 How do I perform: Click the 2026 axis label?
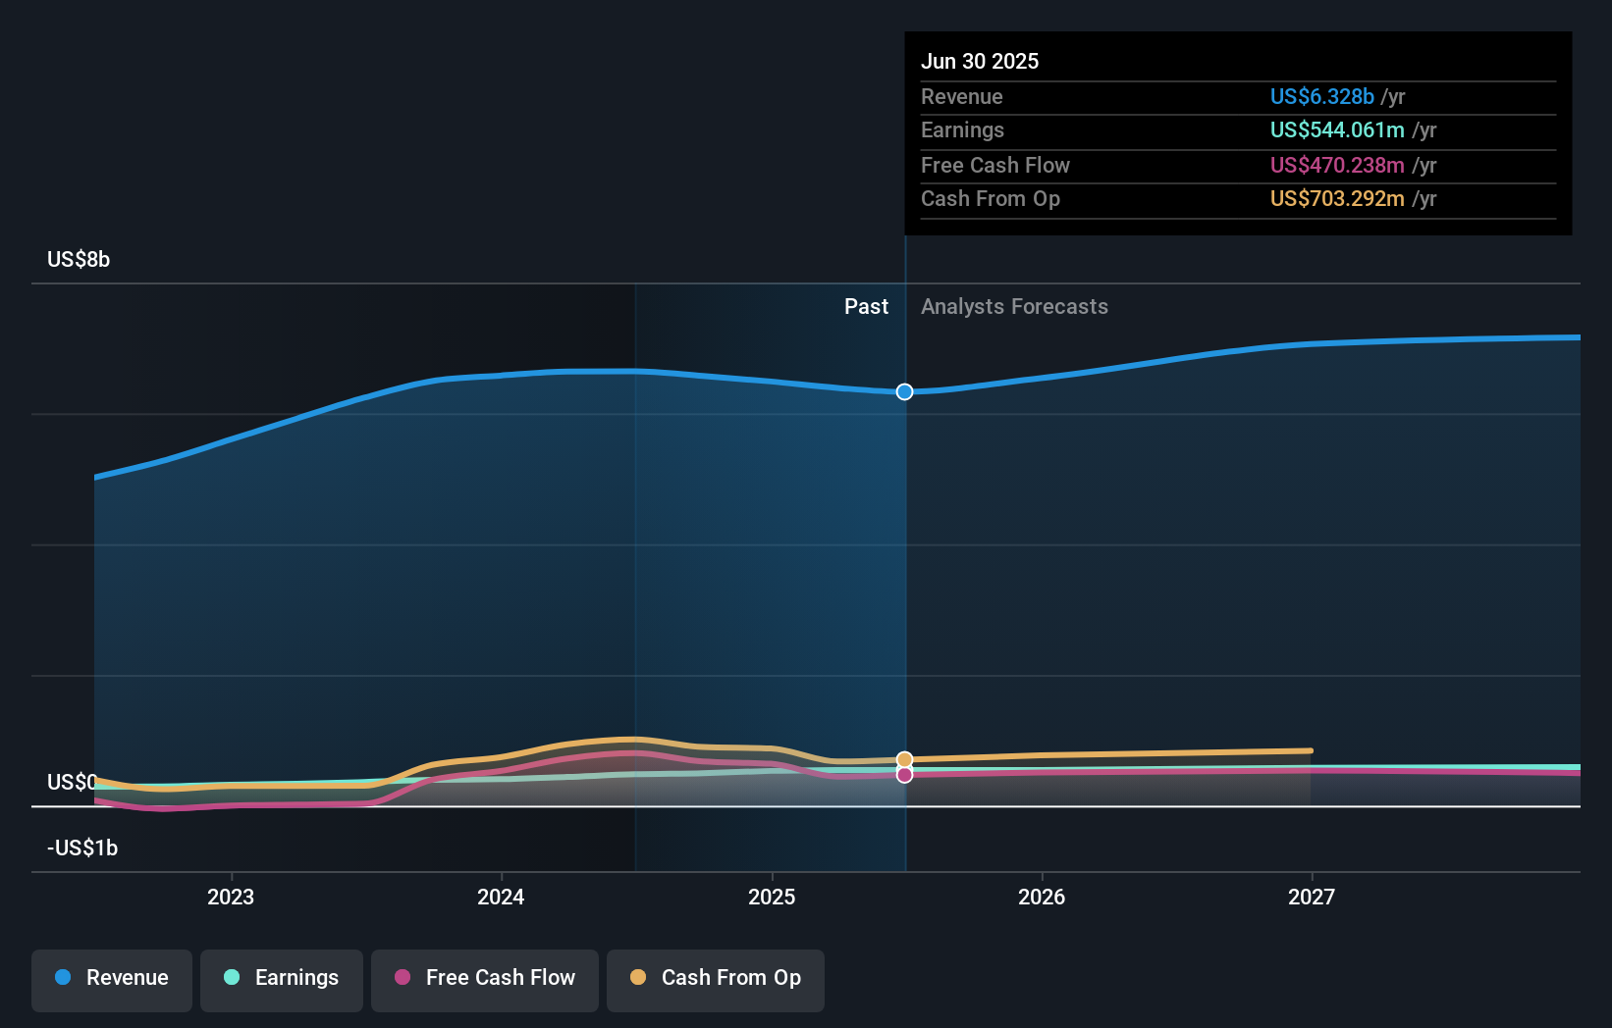1043,897
